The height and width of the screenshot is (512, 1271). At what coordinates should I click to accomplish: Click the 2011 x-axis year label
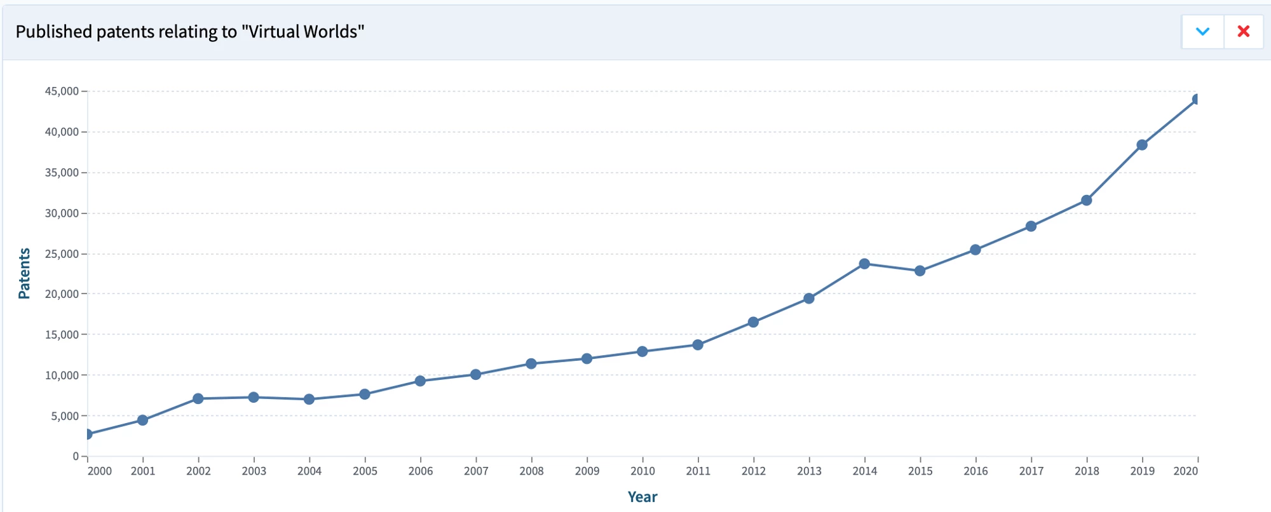(698, 471)
